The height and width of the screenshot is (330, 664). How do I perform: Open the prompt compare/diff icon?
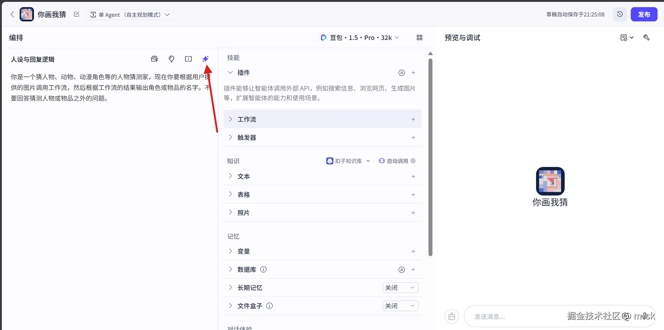click(188, 59)
